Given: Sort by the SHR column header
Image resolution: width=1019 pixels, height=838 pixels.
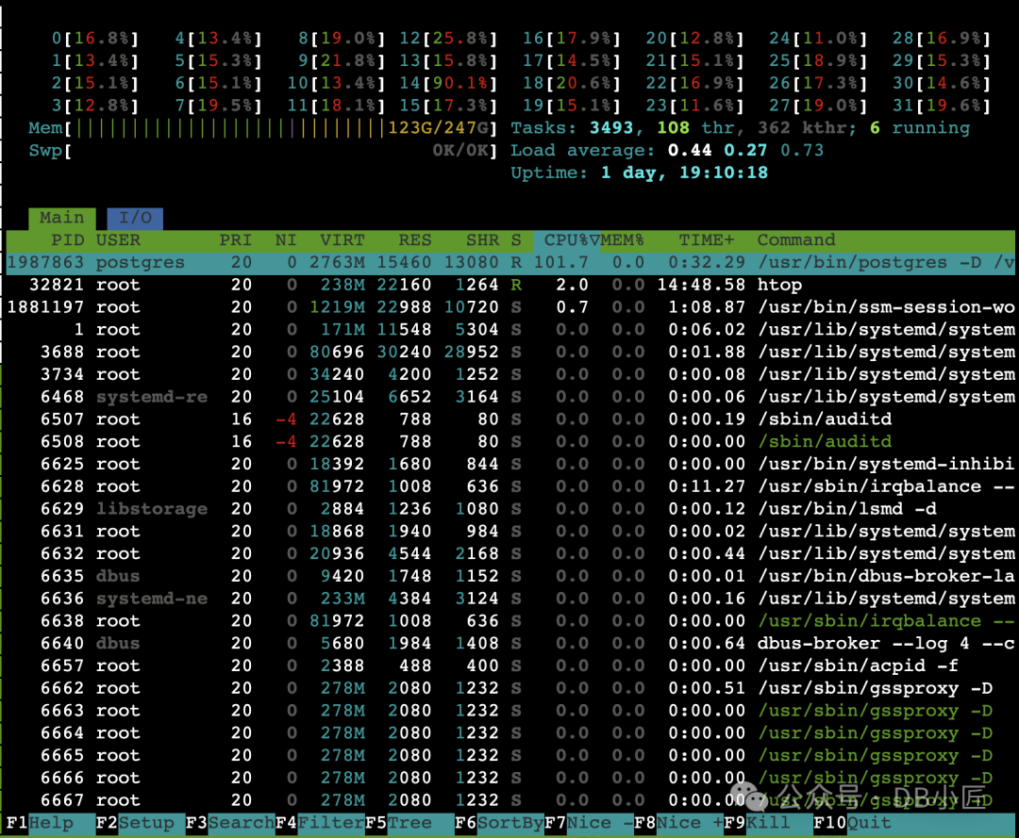Looking at the screenshot, I should 483,240.
